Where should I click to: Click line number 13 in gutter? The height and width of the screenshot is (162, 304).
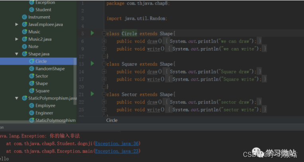81,64
